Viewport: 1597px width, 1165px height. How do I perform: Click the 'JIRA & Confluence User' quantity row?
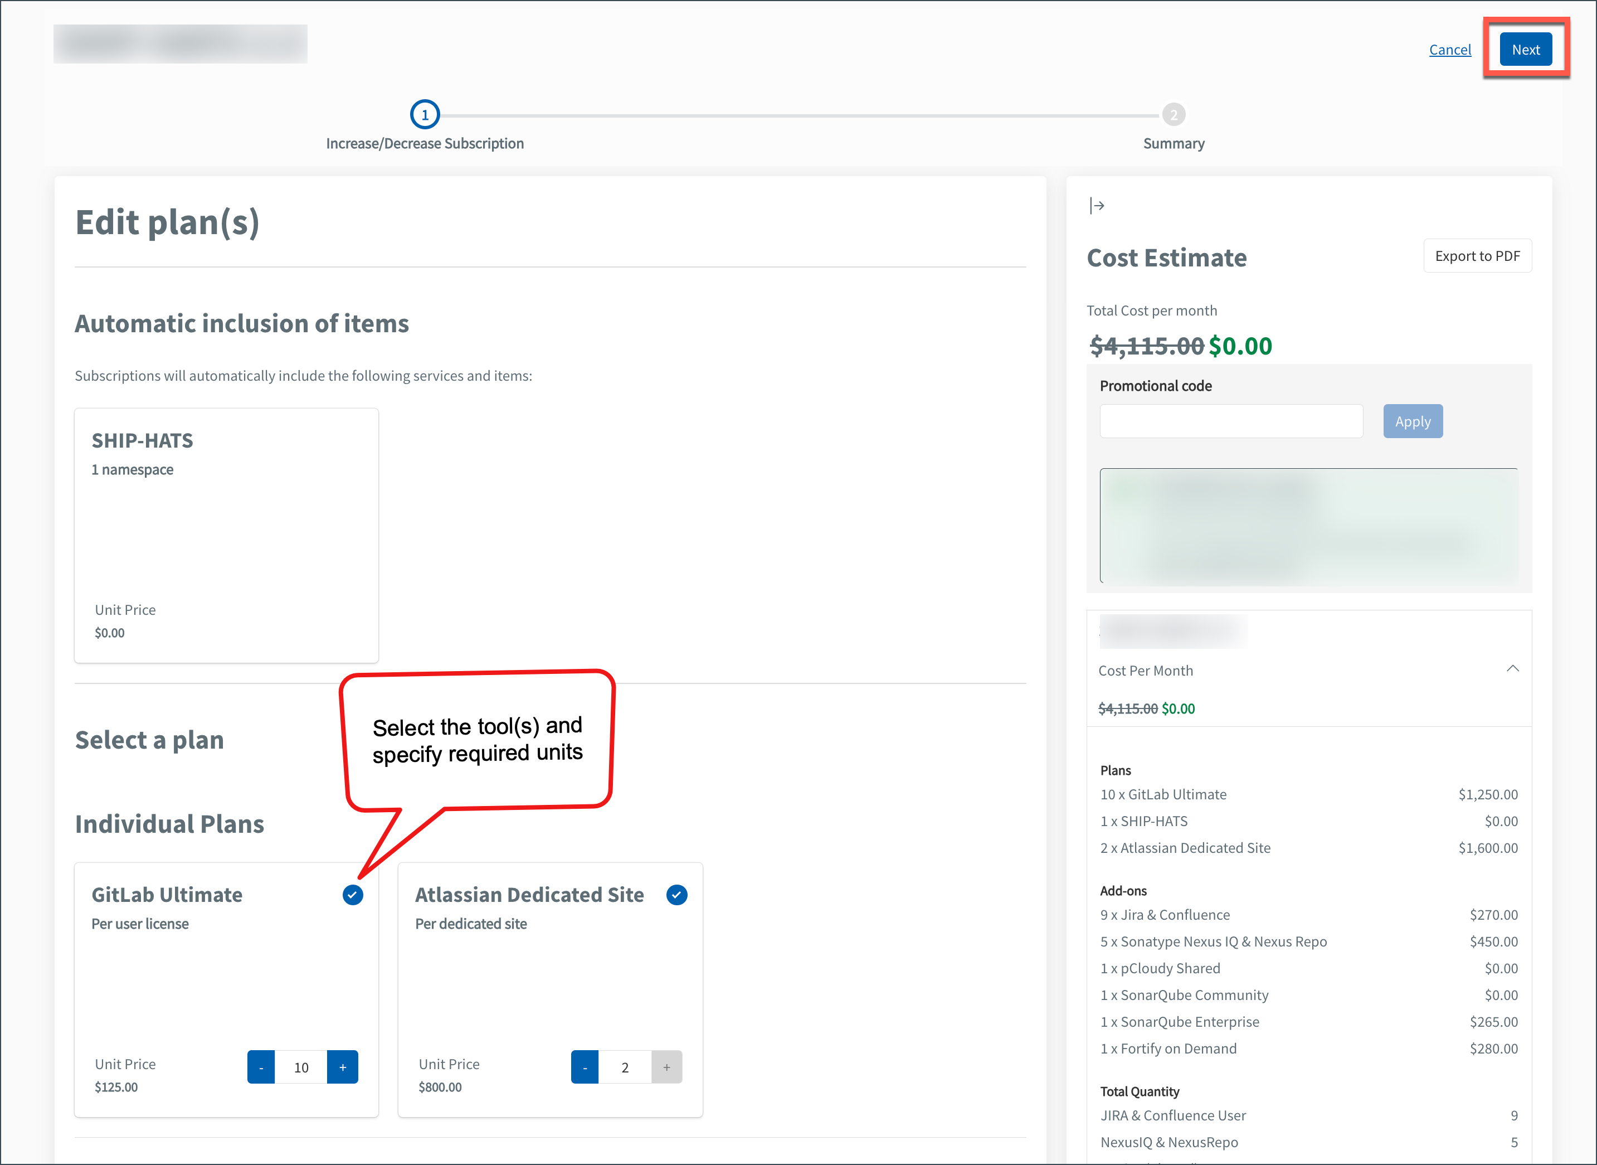(x=1309, y=1115)
